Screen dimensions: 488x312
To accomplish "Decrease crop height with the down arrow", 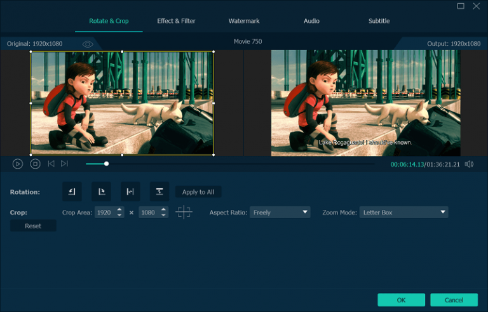I will click(x=163, y=215).
